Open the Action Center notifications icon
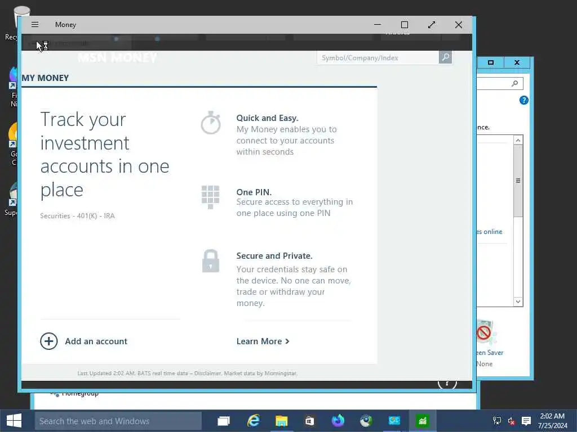This screenshot has height=432, width=577. 526,421
